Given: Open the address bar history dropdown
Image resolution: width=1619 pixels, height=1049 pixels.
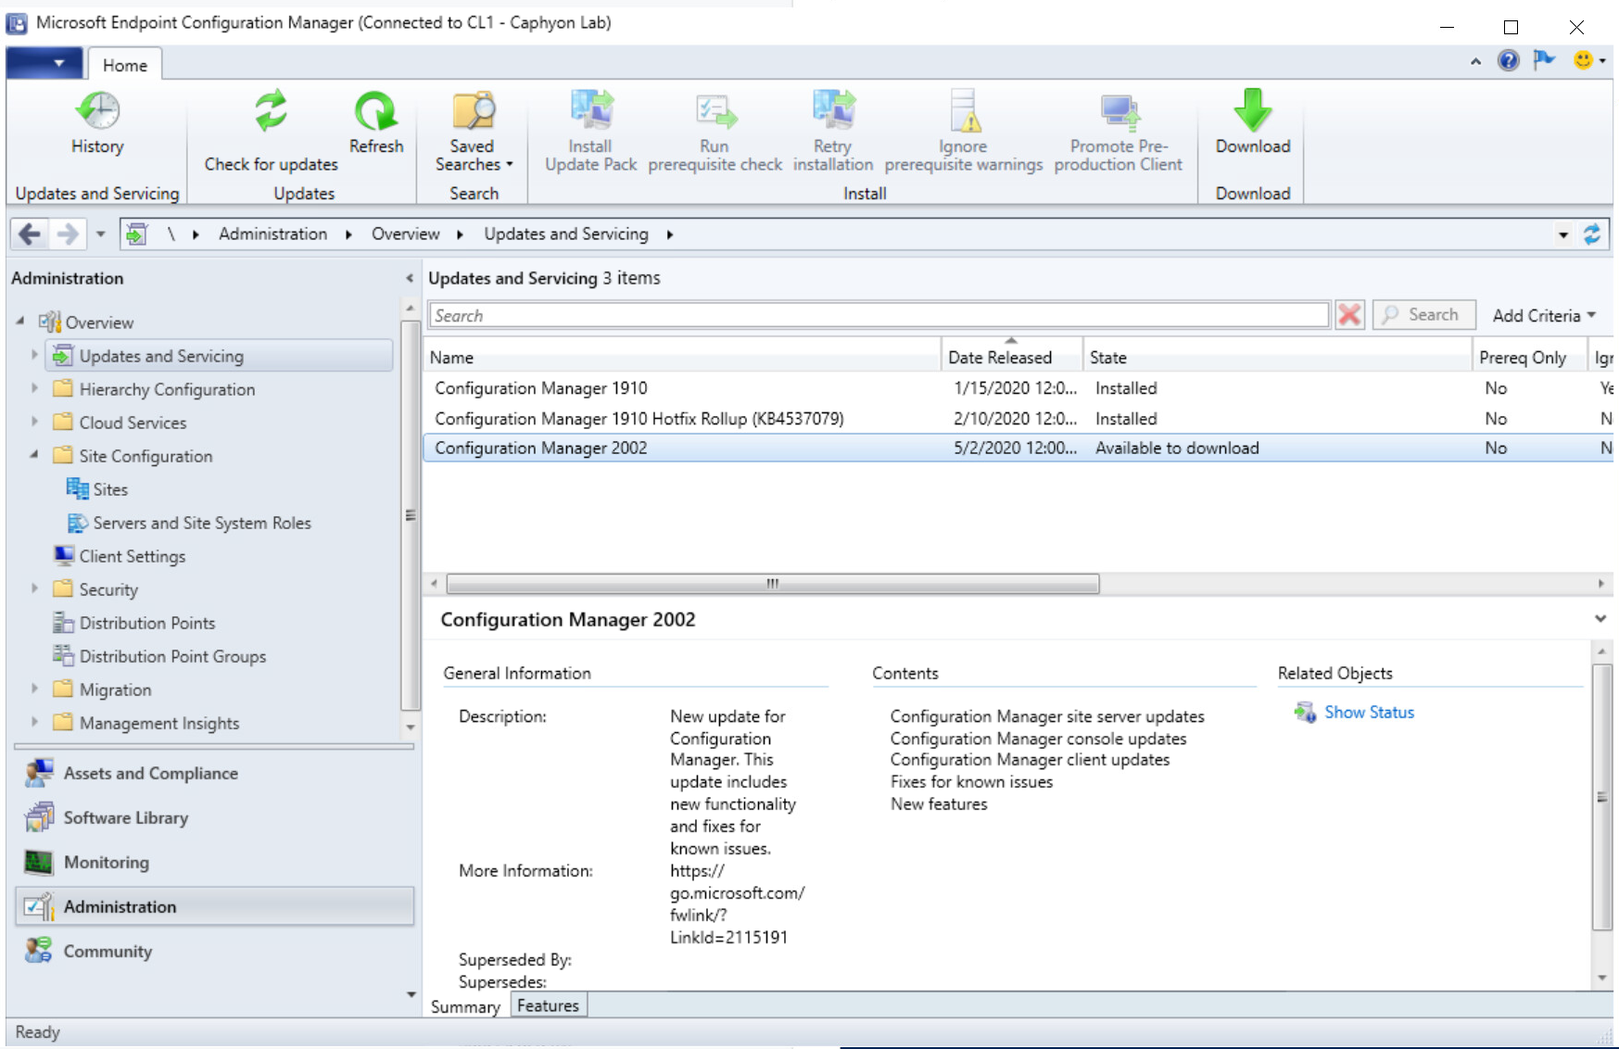Looking at the screenshot, I should click(x=1563, y=234).
